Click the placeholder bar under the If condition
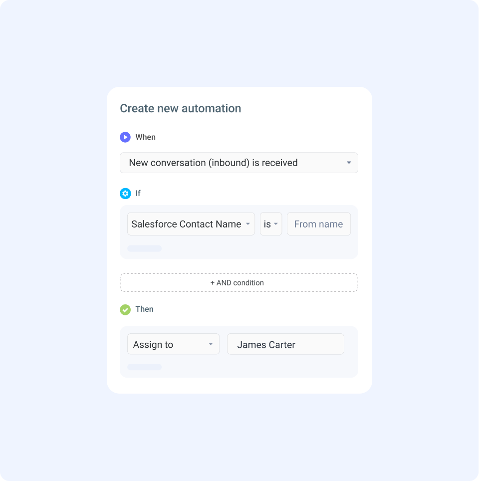479x481 pixels. click(144, 248)
